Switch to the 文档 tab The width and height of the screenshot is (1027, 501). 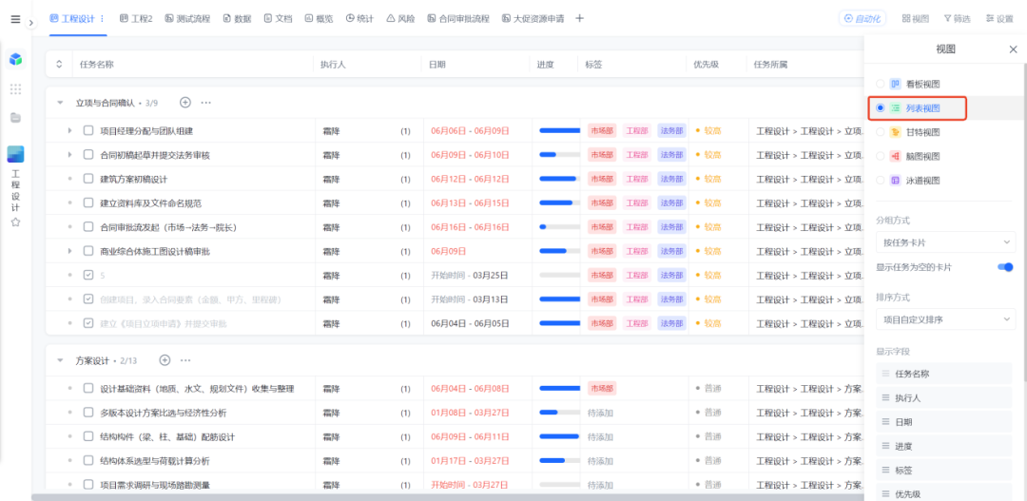pyautogui.click(x=279, y=19)
